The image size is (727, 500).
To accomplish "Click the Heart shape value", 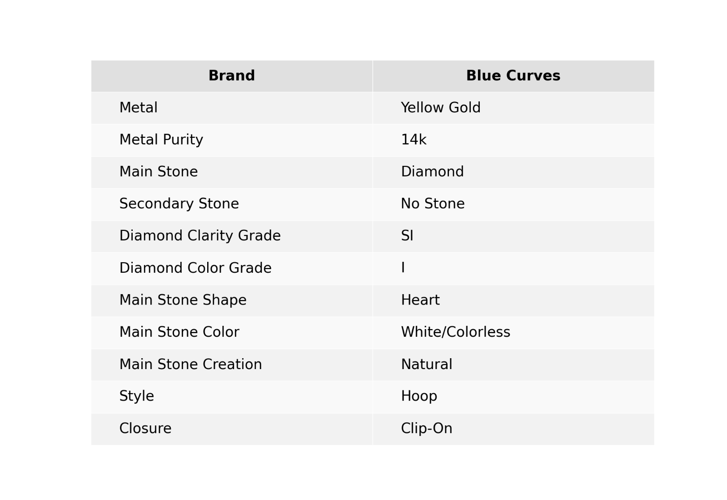I will click(420, 300).
